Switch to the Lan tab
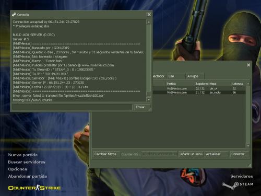Viewport: 261px width, 196px height. coord(176,76)
